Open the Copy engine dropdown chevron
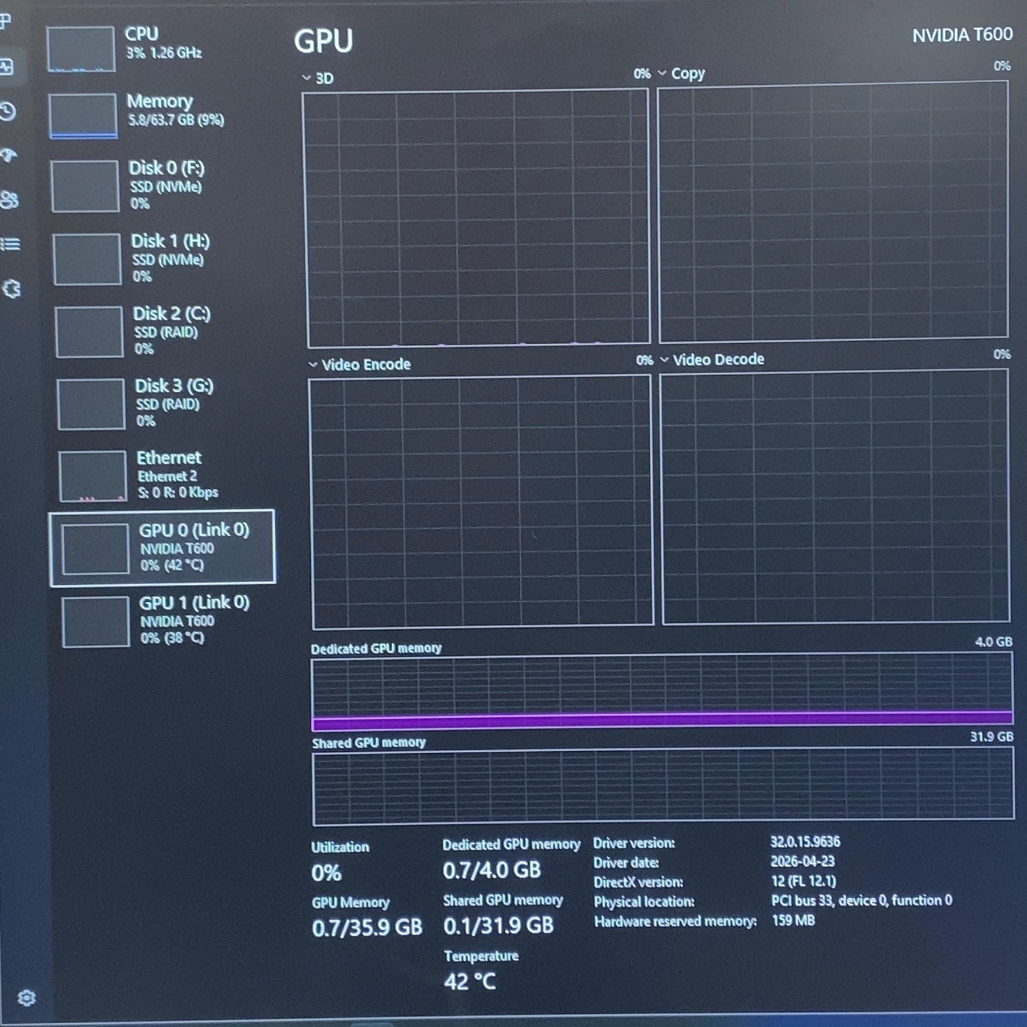The image size is (1027, 1027). 662,73
